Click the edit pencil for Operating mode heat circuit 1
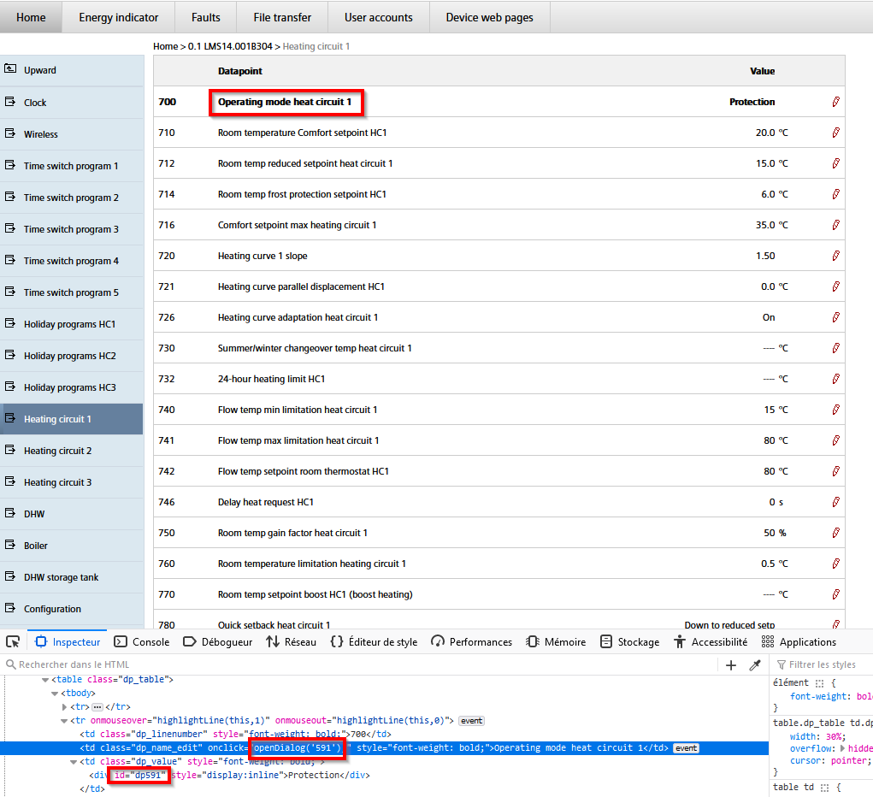The image size is (873, 797). (835, 102)
